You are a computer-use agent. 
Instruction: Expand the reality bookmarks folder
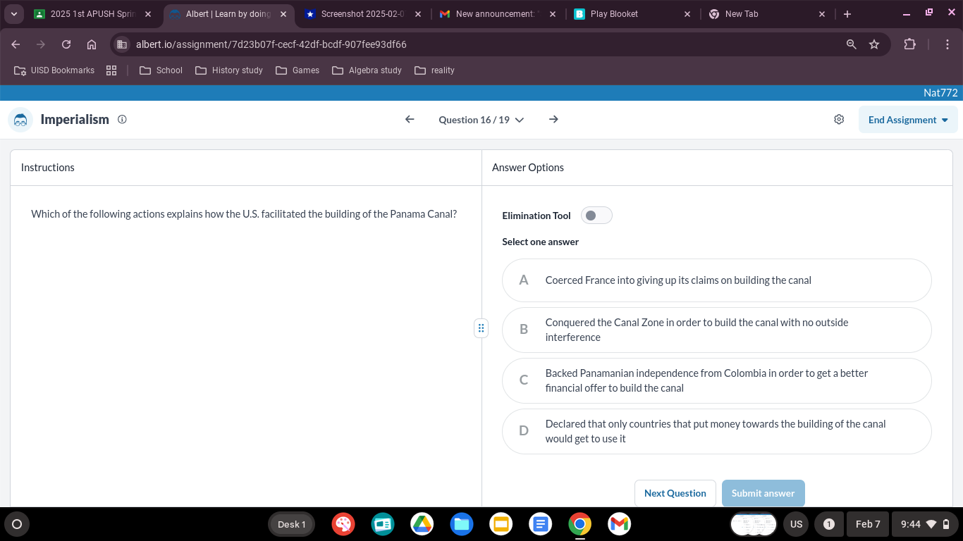(x=435, y=70)
